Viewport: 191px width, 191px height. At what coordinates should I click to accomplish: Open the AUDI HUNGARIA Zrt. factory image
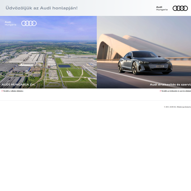coord(48,52)
